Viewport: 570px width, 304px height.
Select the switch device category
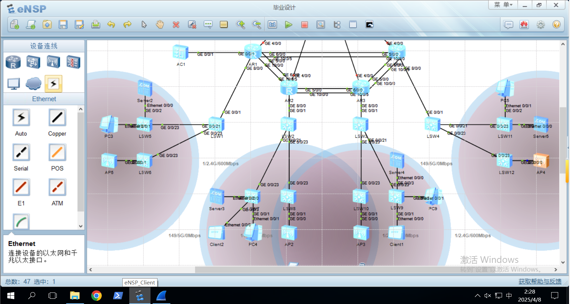pyautogui.click(x=33, y=62)
